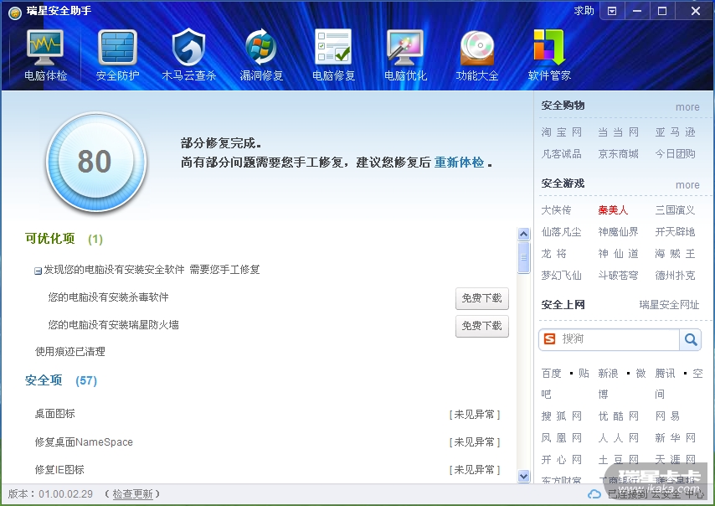Open the 凤凰网 site link
Screen dimensions: 715x506
pyautogui.click(x=561, y=438)
